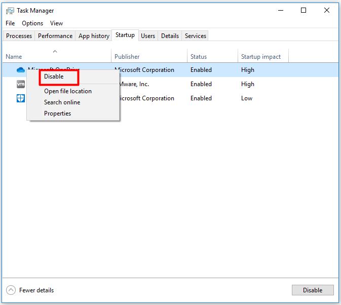Open Properties from the context menu

(57, 113)
